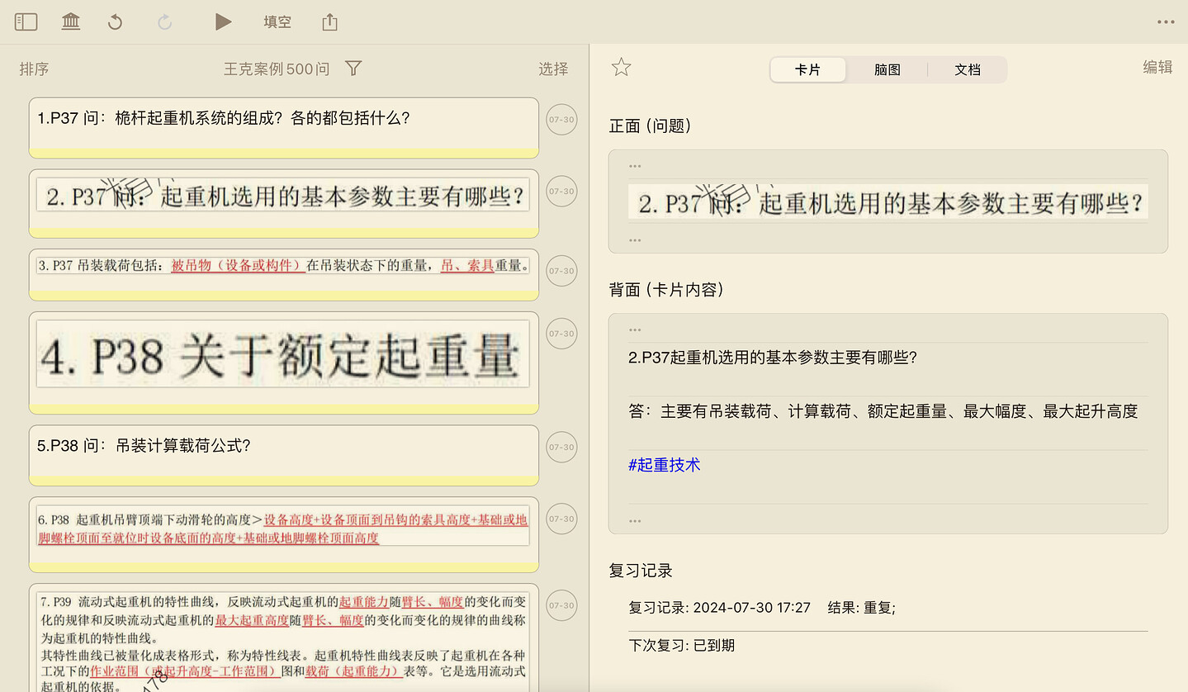
Task: Click the 07-30 badge beside card 6.P38
Action: click(x=561, y=519)
